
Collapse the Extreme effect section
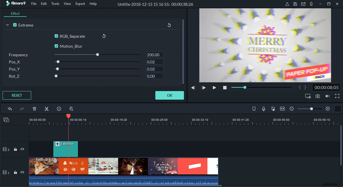coord(7,25)
